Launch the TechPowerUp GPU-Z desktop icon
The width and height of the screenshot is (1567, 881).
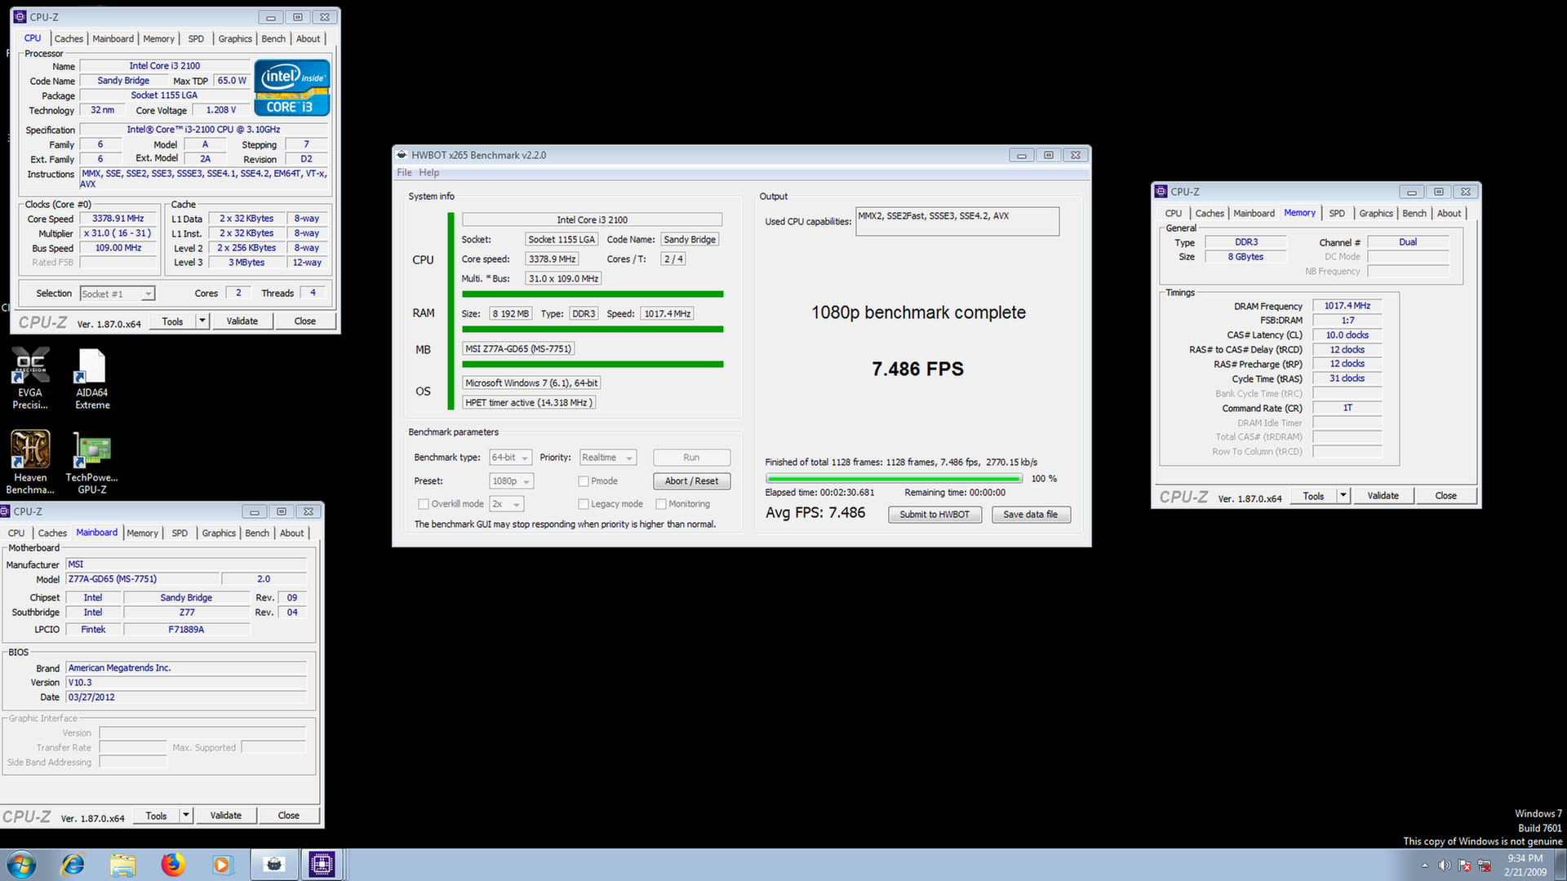tap(92, 462)
